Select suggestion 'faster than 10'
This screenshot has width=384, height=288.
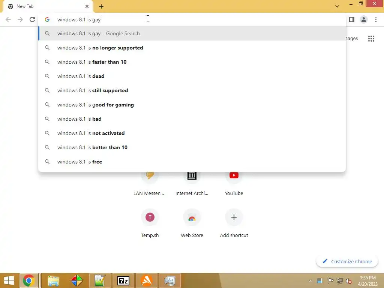tap(192, 62)
